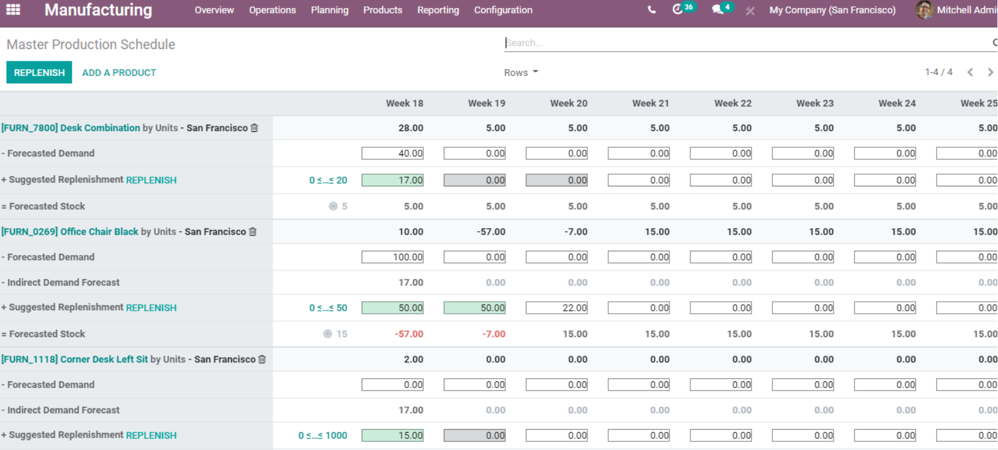Viewport: 998px width, 450px height.
Task: Open the Overview menu
Action: click(214, 10)
